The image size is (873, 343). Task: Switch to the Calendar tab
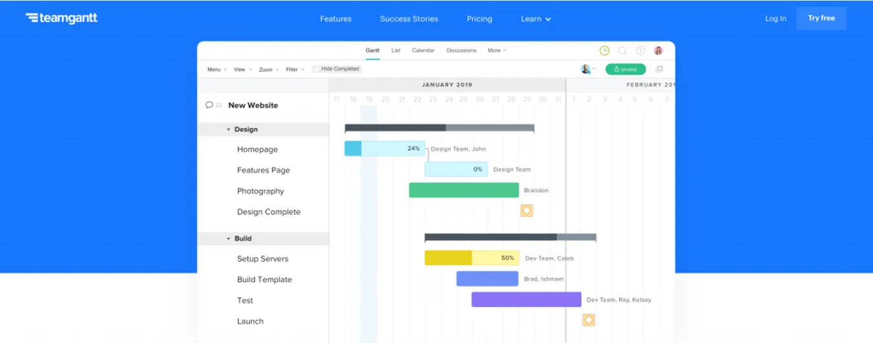tap(423, 50)
